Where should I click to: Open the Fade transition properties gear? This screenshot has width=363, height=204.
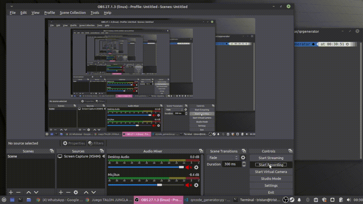243,158
